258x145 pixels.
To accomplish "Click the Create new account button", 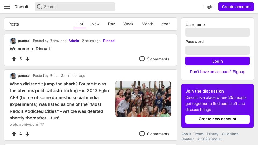I will [x=217, y=119].
